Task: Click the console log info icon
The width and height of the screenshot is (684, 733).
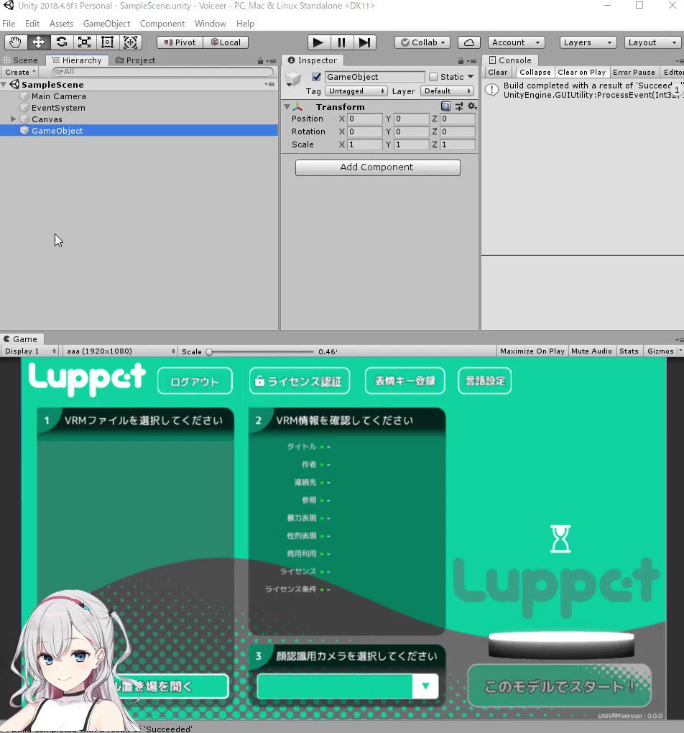Action: click(x=491, y=90)
